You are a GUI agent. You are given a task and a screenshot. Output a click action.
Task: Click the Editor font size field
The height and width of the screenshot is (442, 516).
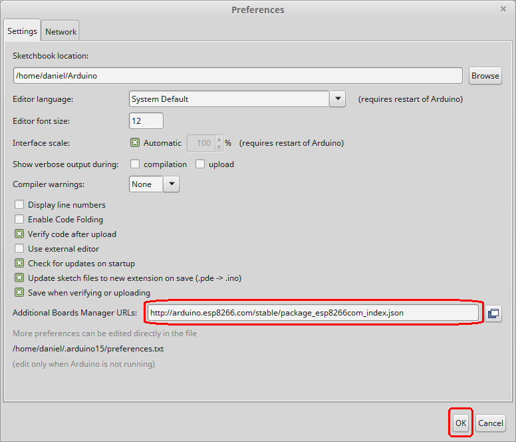(146, 121)
